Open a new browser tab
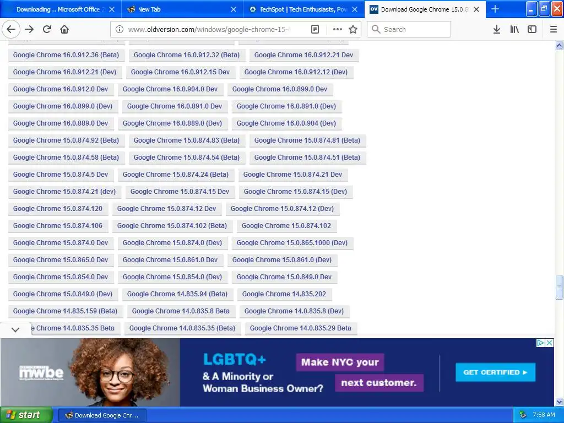This screenshot has width=564, height=423. pos(495,9)
